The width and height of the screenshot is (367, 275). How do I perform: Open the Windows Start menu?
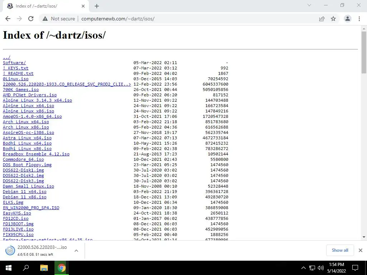9,268
